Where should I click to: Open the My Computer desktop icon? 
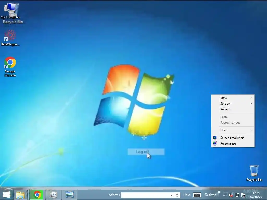pos(10,10)
